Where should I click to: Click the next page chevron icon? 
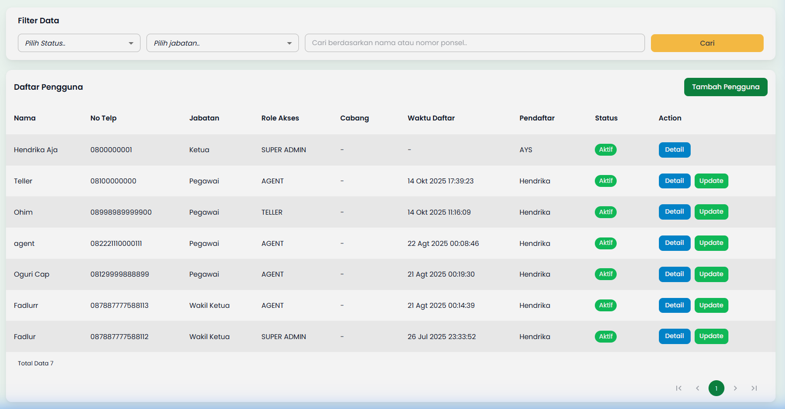click(x=735, y=388)
